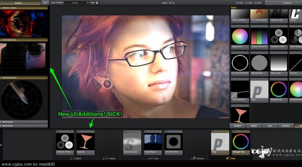Select the Ranged Saturation tool
The width and height of the screenshot is (302, 167).
click(259, 37)
